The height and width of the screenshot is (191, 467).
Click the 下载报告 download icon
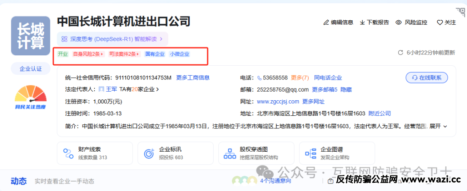point(362,22)
